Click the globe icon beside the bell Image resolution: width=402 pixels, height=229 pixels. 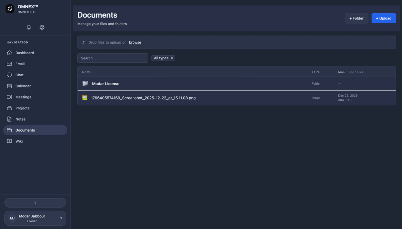point(42,27)
